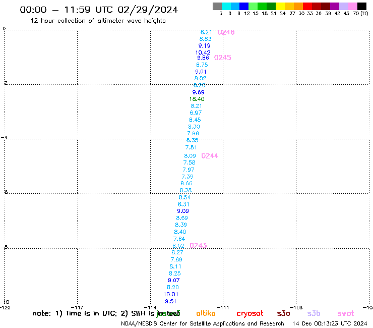Click the wave height value 8.30

pos(194,127)
